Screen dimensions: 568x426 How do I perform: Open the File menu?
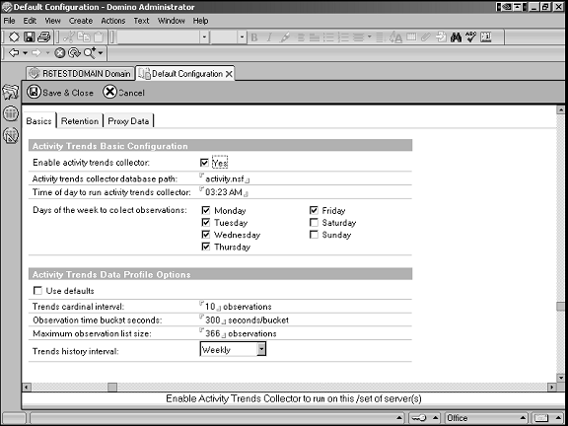[x=9, y=21]
